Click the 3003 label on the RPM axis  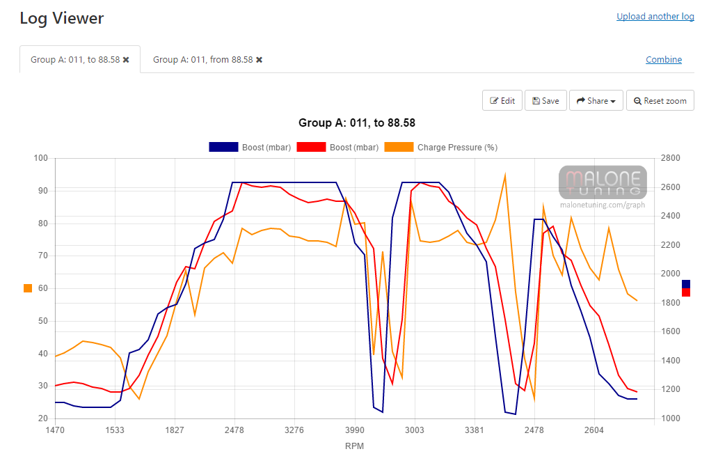click(x=414, y=430)
